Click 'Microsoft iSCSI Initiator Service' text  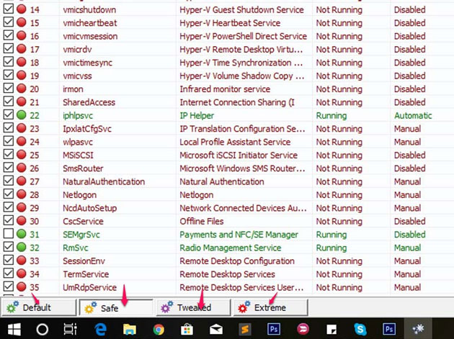239,155
